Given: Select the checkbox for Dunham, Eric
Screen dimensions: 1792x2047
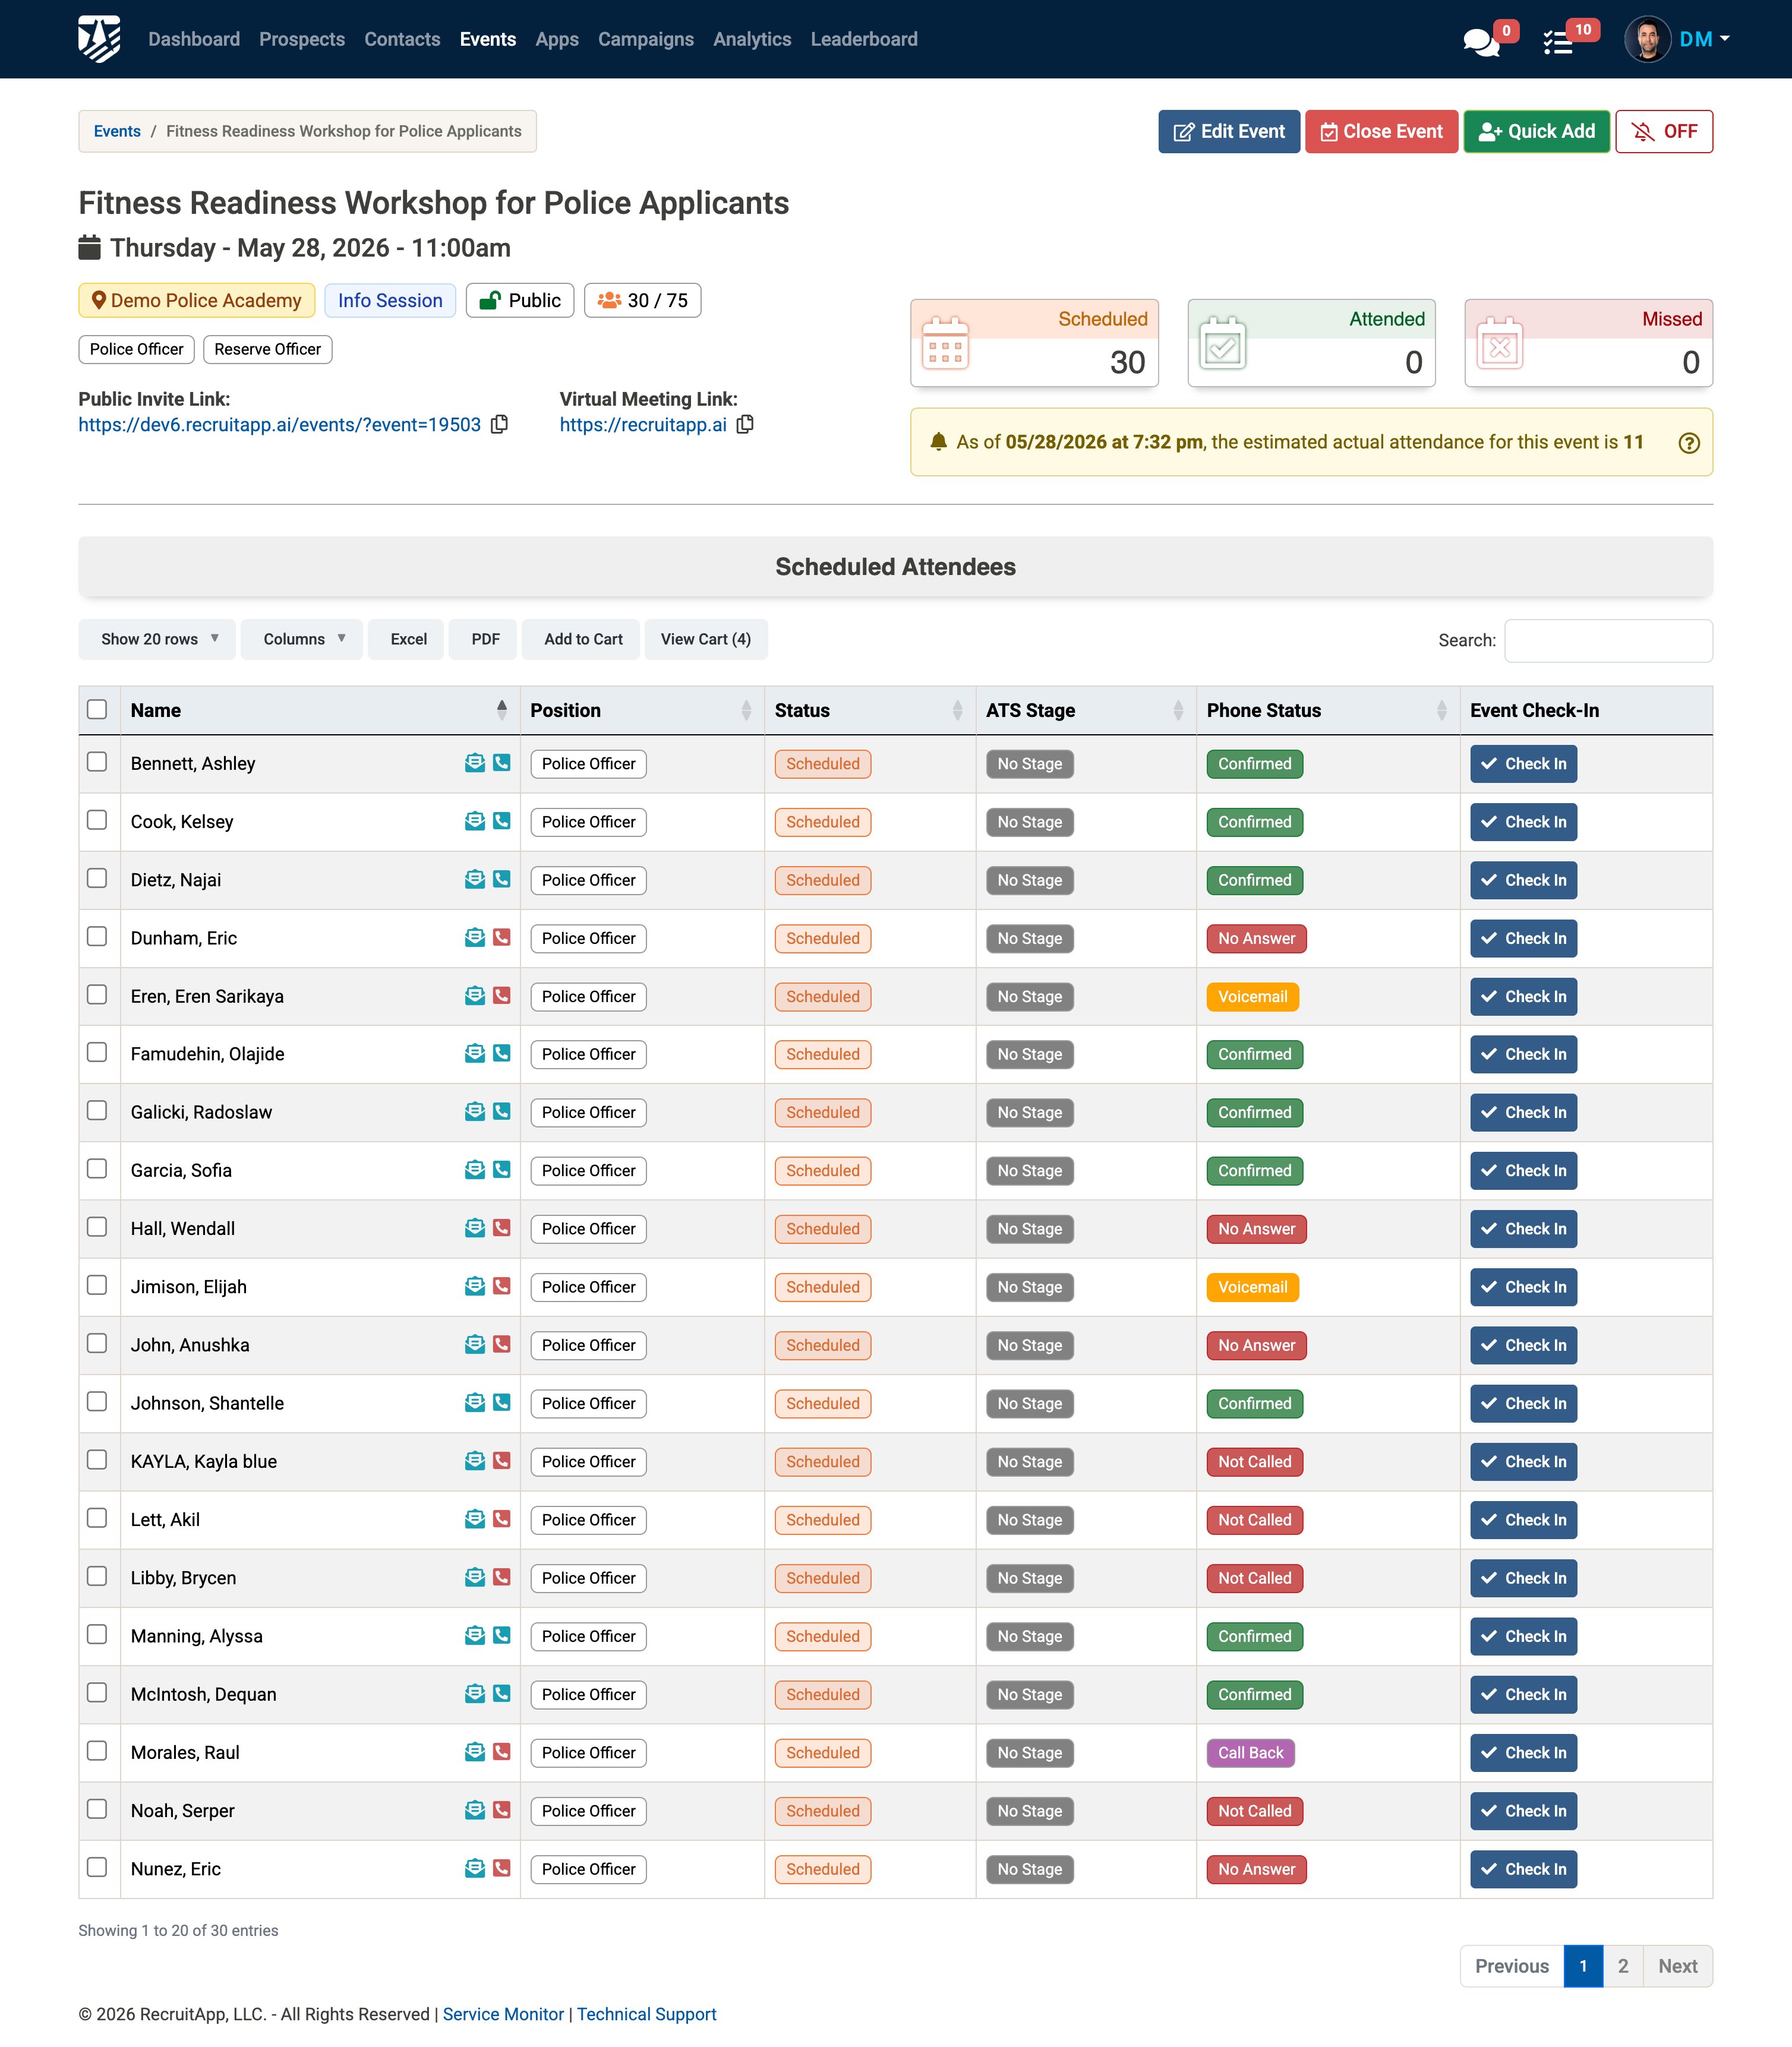Looking at the screenshot, I should (97, 937).
